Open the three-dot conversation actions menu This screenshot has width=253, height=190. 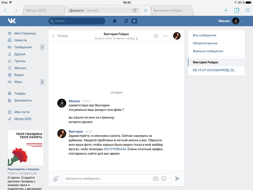(166, 36)
